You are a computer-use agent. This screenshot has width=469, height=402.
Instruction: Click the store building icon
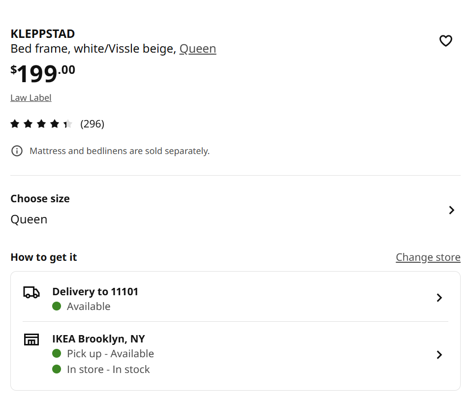pos(31,339)
